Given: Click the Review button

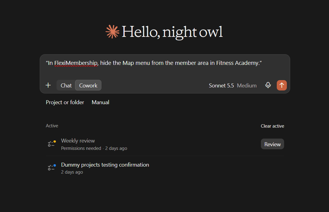Looking at the screenshot, I should point(272,144).
